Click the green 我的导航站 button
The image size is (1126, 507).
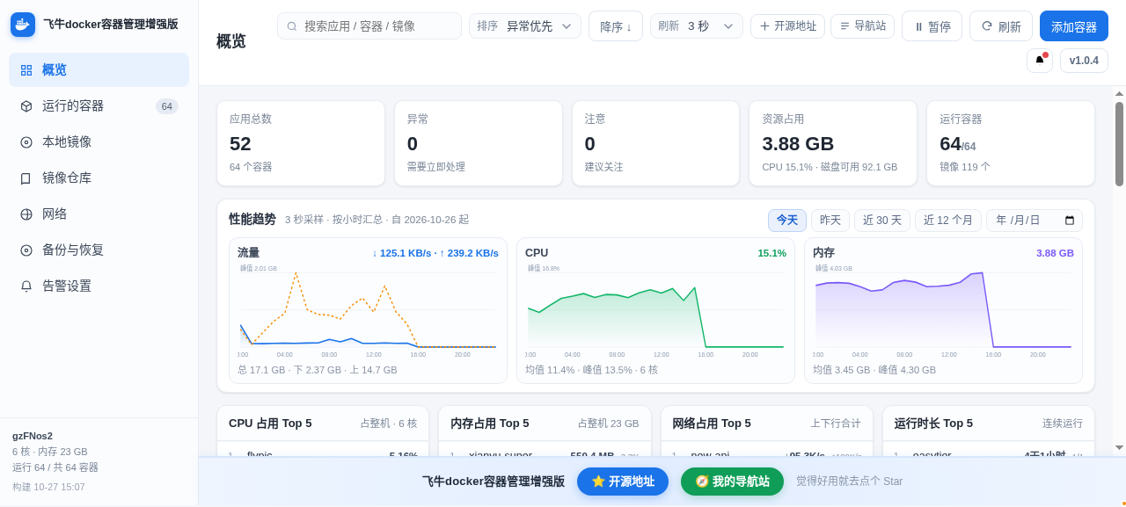[x=732, y=482]
